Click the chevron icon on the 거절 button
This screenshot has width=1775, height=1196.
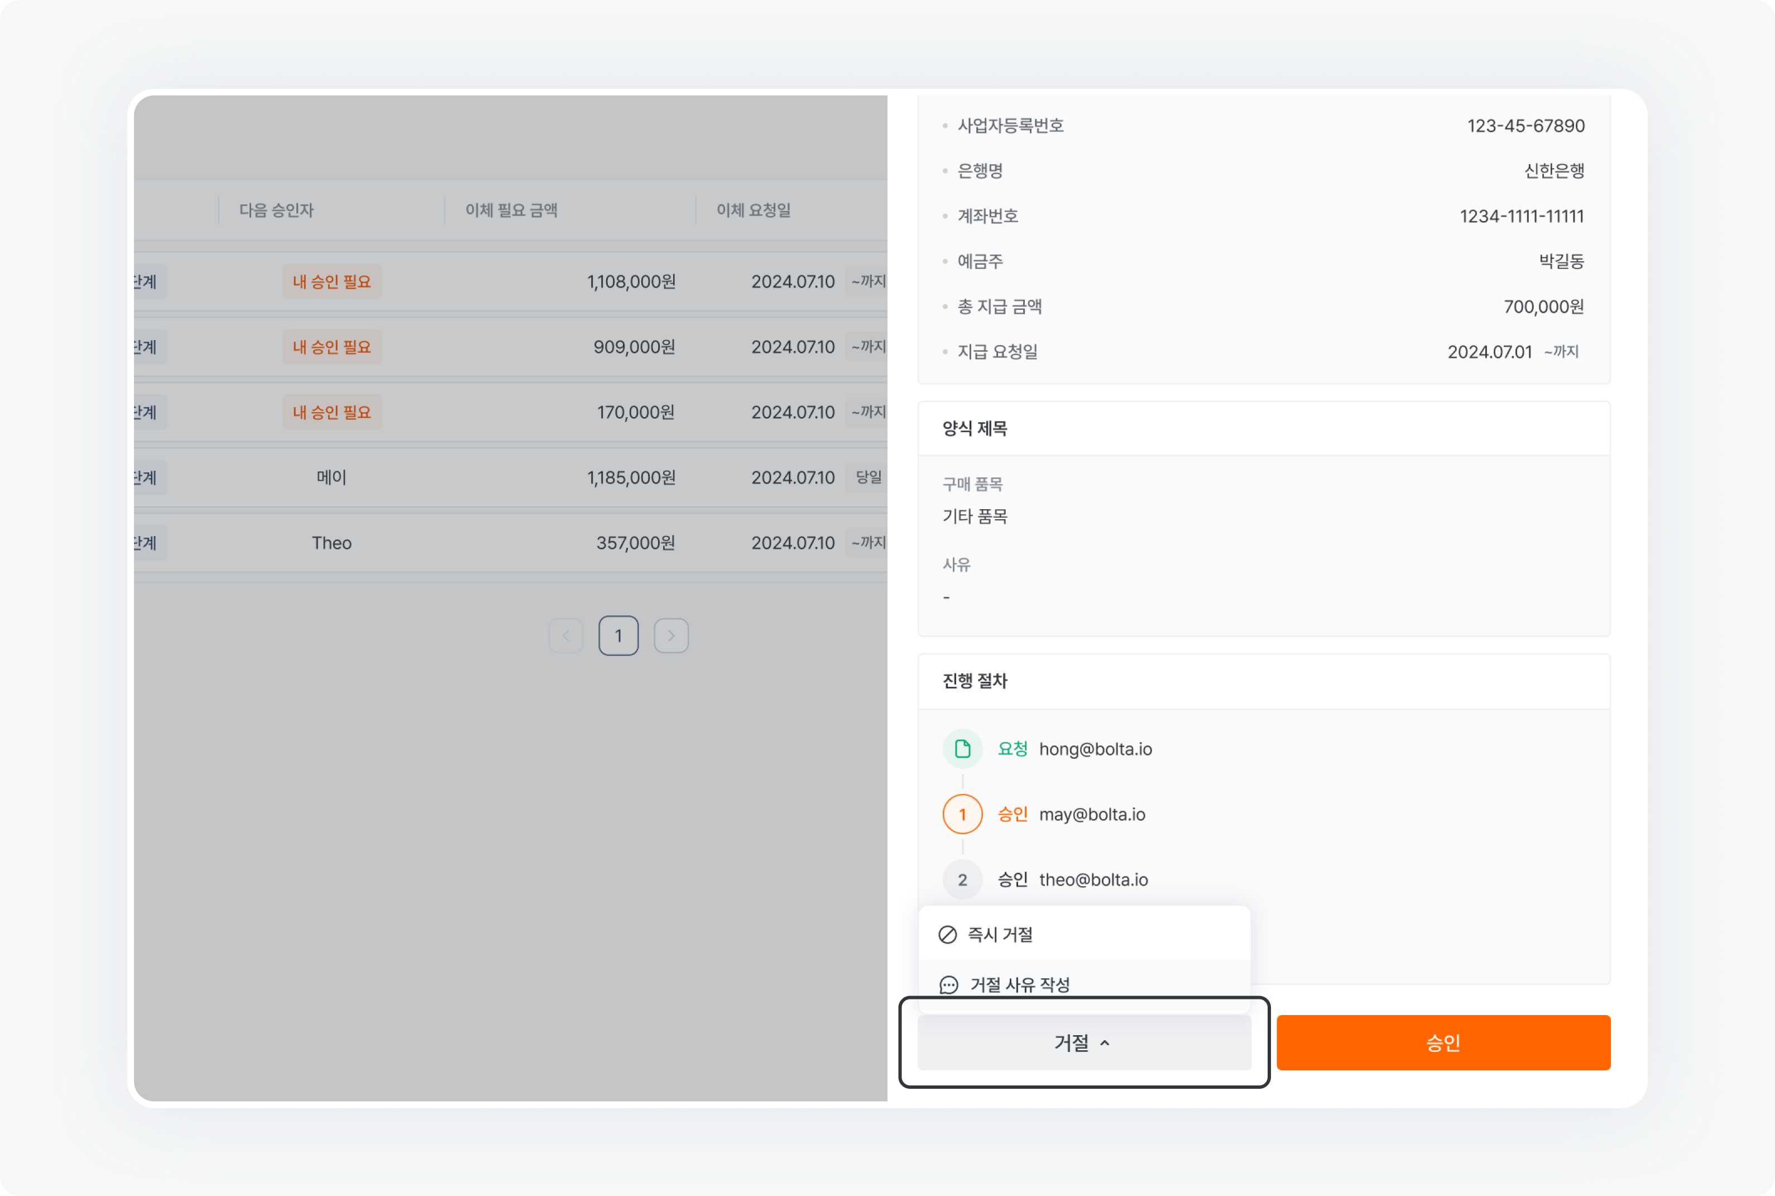click(x=1107, y=1042)
